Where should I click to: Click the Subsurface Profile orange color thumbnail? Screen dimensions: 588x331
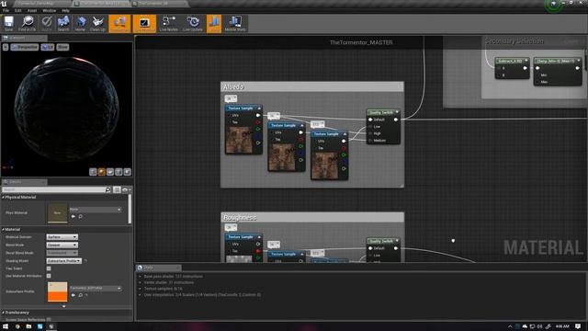click(x=57, y=291)
